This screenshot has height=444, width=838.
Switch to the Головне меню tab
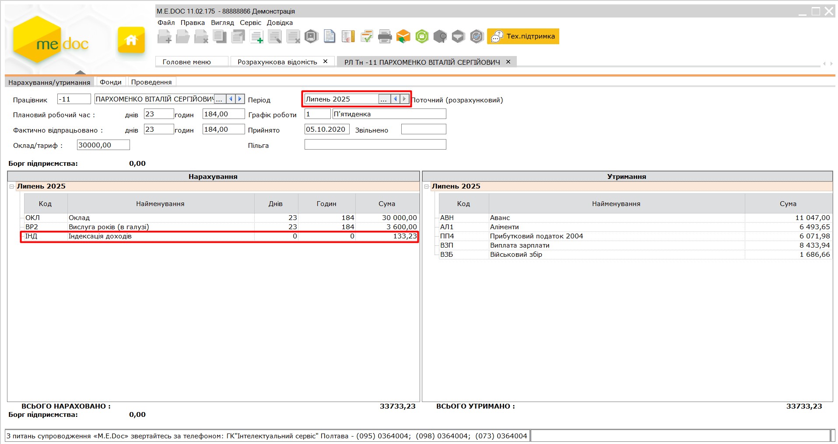coord(192,62)
